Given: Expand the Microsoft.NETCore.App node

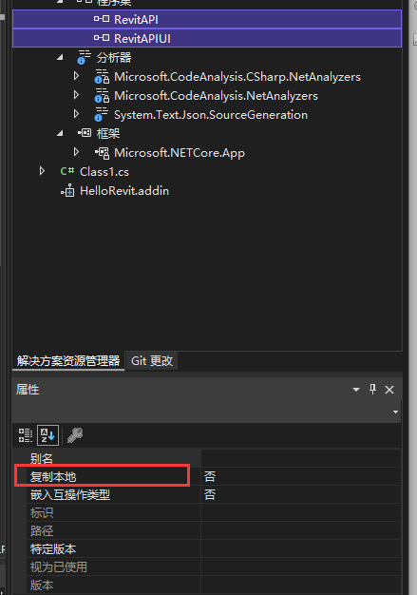Looking at the screenshot, I should [x=77, y=152].
